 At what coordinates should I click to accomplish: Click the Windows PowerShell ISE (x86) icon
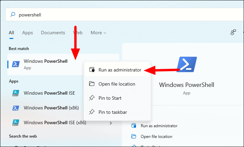[16, 123]
